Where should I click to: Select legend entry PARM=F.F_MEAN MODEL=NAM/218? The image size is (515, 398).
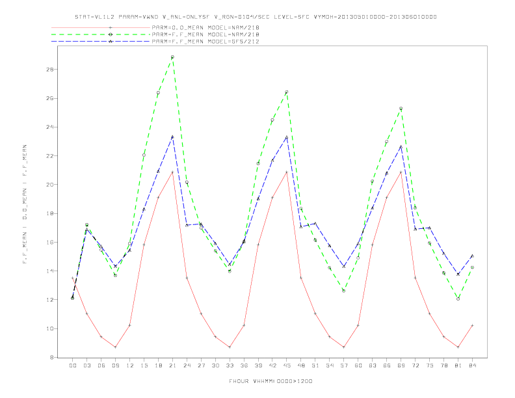pos(205,34)
